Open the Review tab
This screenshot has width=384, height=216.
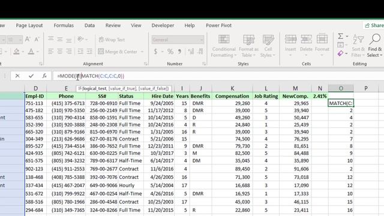(x=113, y=25)
